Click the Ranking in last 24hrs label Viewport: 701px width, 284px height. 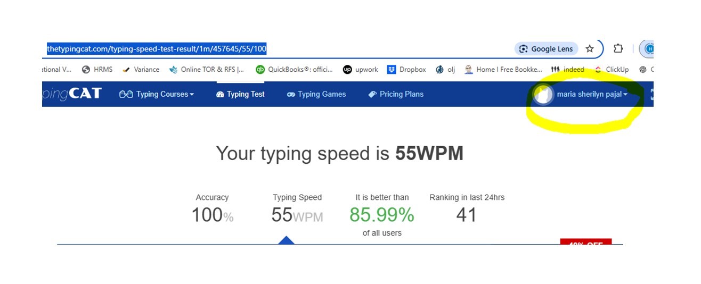click(x=467, y=197)
